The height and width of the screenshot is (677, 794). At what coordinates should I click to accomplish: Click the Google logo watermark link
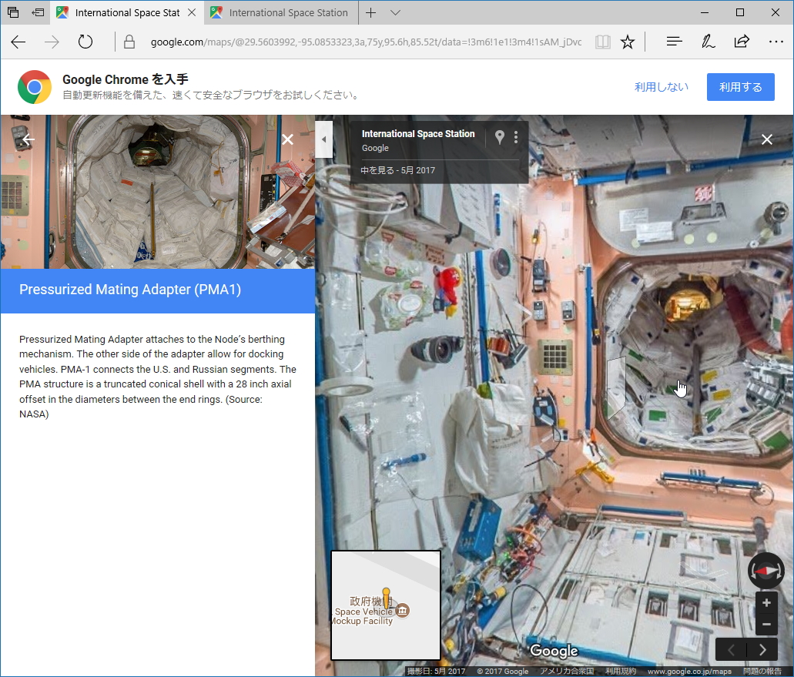tap(554, 651)
